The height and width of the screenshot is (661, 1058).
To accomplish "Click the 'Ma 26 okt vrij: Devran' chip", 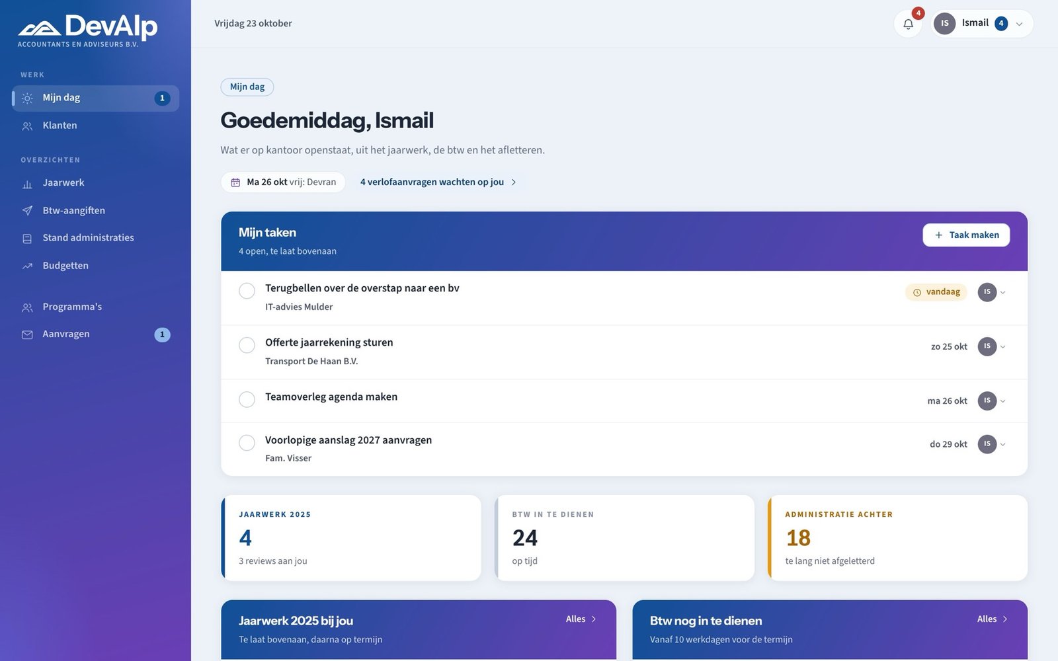I will (x=283, y=182).
